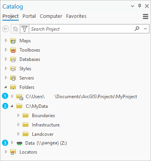151x161 pixels.
Task: Open the Catalog pane options chevron
Action: point(132,6)
